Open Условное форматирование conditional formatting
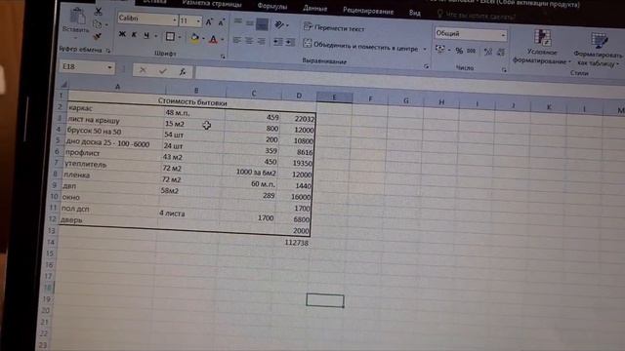This screenshot has width=625, height=351. point(542,47)
